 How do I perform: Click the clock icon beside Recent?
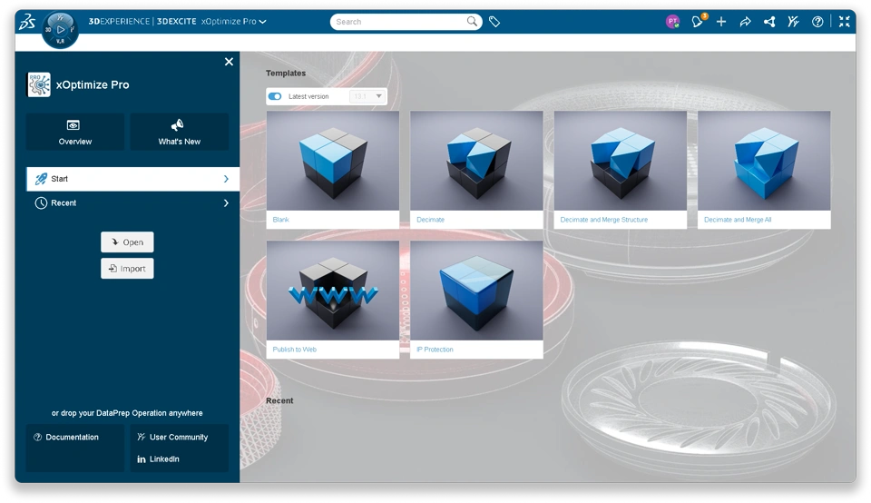[41, 202]
